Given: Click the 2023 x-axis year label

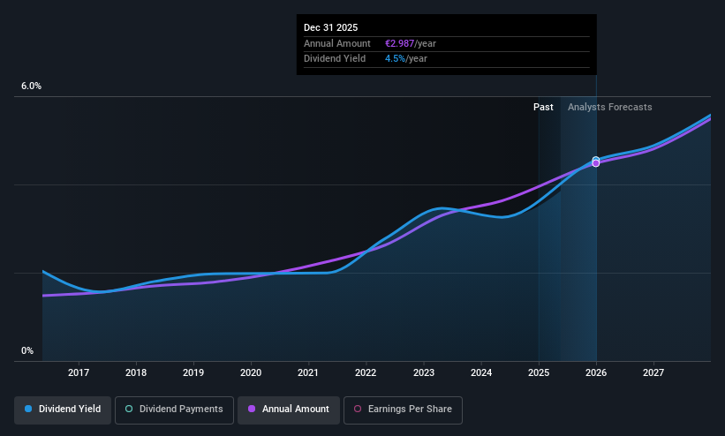Looking at the screenshot, I should (x=424, y=372).
